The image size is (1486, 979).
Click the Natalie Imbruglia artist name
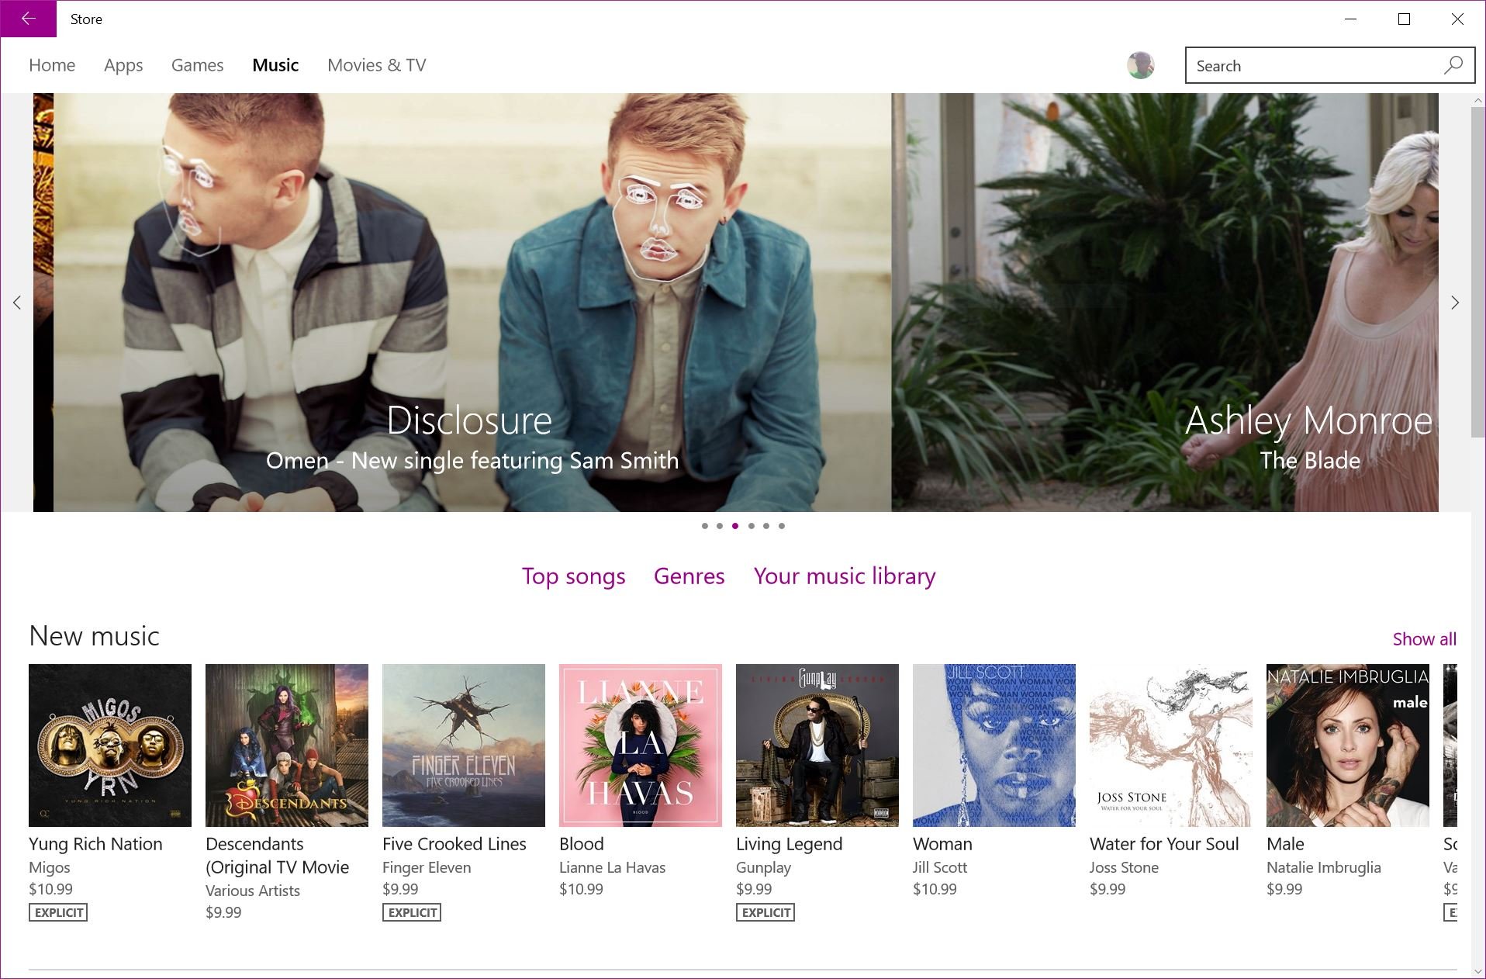tap(1324, 867)
